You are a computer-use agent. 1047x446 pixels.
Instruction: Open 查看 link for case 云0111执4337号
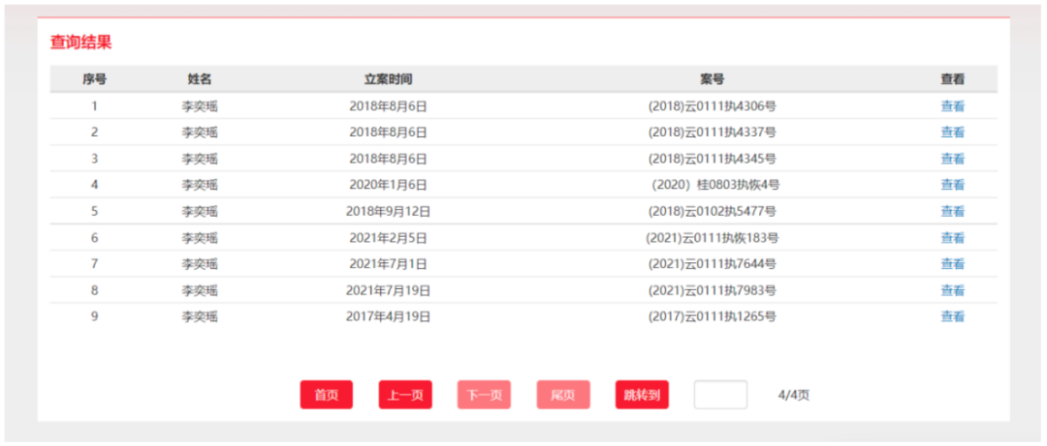click(x=952, y=132)
